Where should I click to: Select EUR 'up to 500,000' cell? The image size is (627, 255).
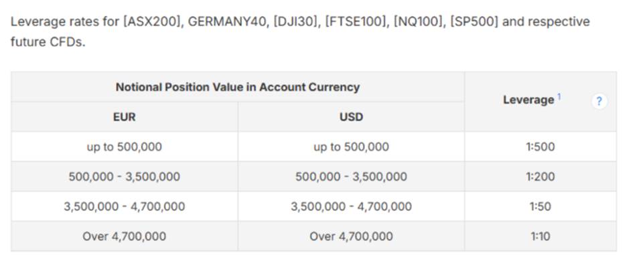[x=125, y=147]
